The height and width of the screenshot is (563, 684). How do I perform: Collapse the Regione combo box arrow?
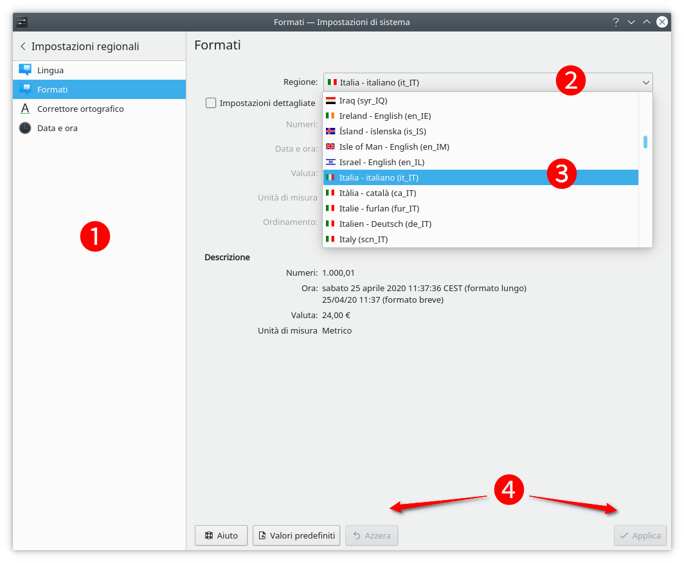(645, 82)
